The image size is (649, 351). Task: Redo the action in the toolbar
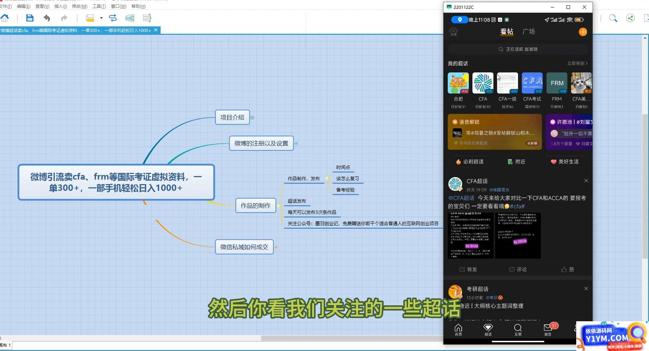pyautogui.click(x=64, y=18)
